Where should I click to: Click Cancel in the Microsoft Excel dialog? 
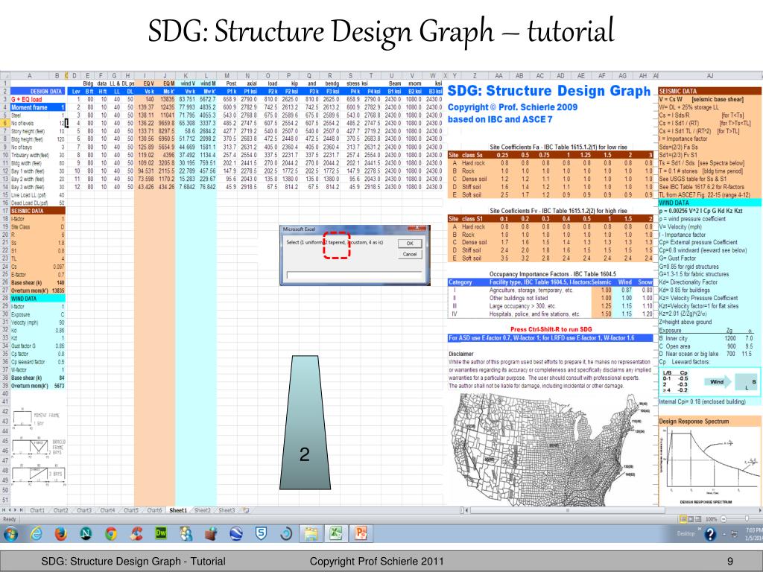410,254
